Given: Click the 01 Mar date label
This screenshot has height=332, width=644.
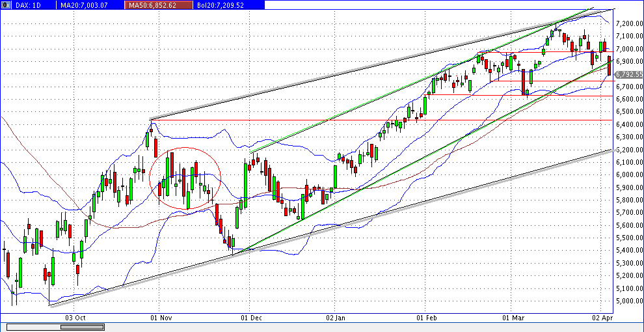Looking at the screenshot, I should [512, 317].
